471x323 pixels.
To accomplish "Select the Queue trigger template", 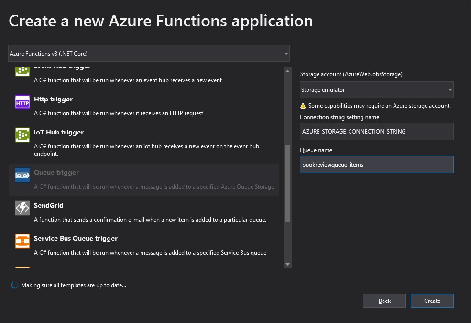I will (x=144, y=179).
